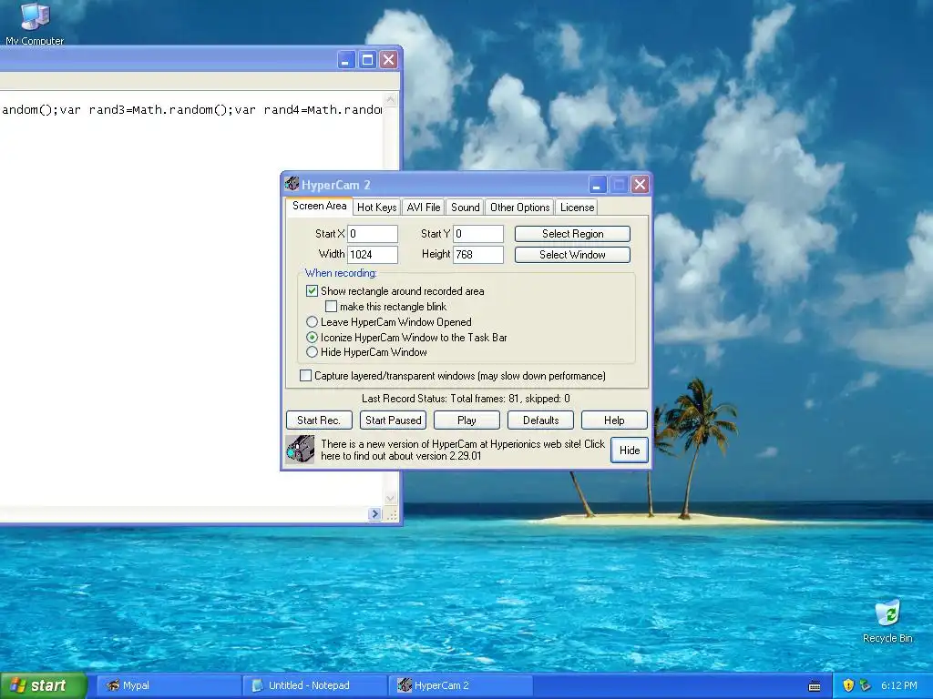This screenshot has height=699, width=933.
Task: Open the License tab
Action: (x=577, y=208)
